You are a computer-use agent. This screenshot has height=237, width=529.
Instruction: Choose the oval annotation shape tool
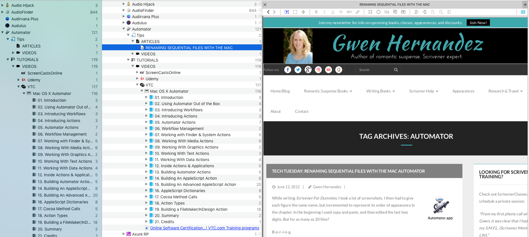(378, 12)
